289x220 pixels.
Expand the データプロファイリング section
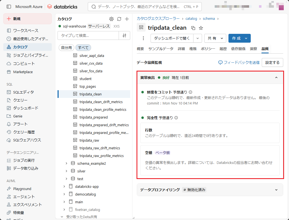(x=276, y=190)
